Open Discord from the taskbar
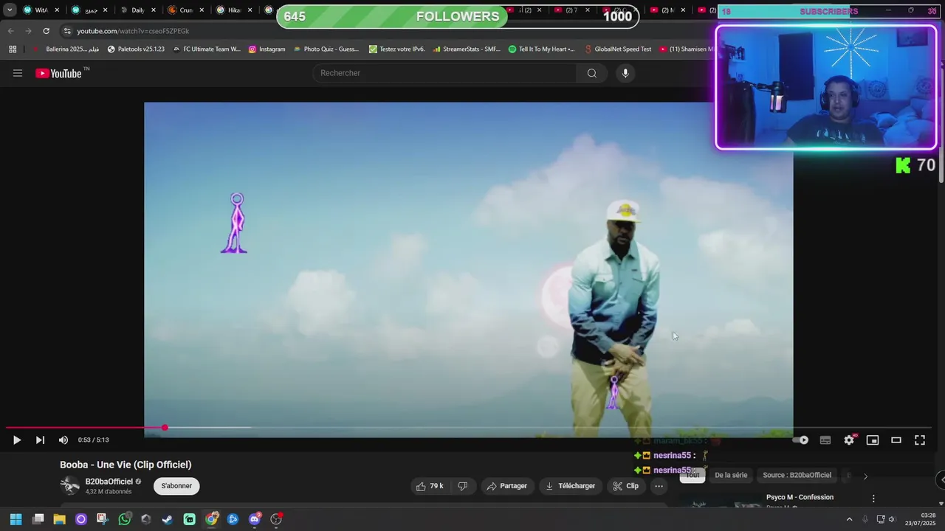Viewport: 945px width, 531px height. point(255,519)
